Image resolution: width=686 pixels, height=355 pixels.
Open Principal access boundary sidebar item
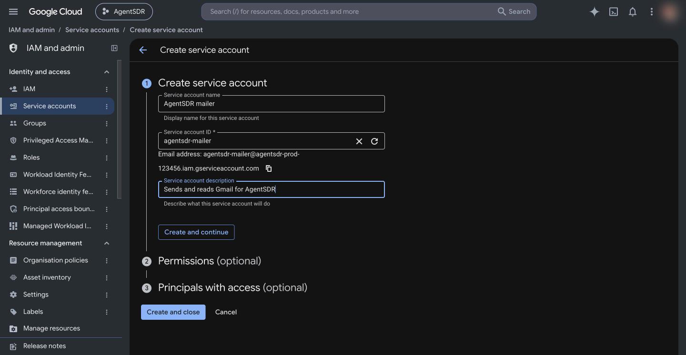coord(57,209)
